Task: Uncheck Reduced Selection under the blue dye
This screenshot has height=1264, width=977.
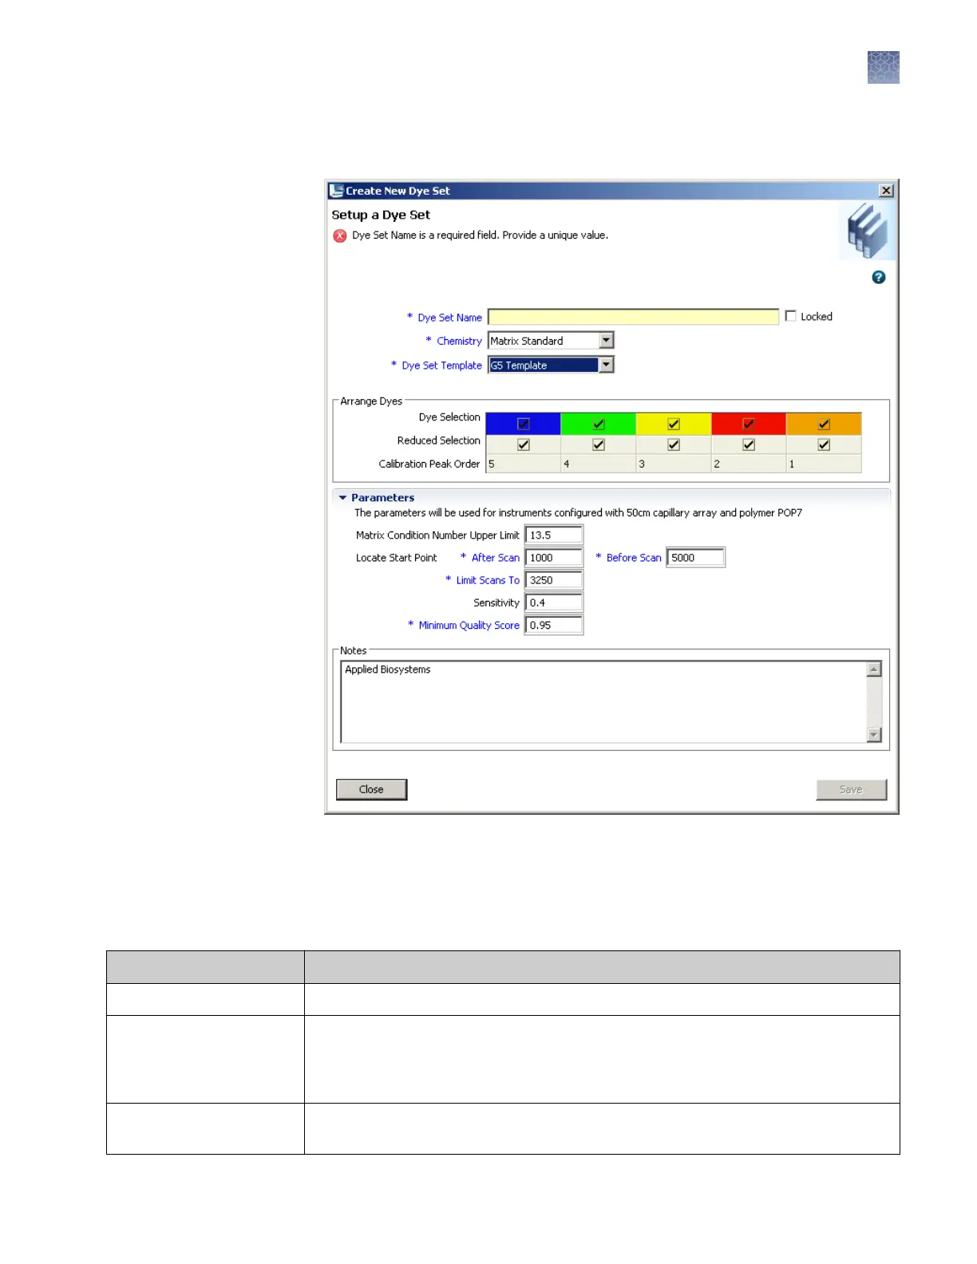Action: click(x=524, y=444)
